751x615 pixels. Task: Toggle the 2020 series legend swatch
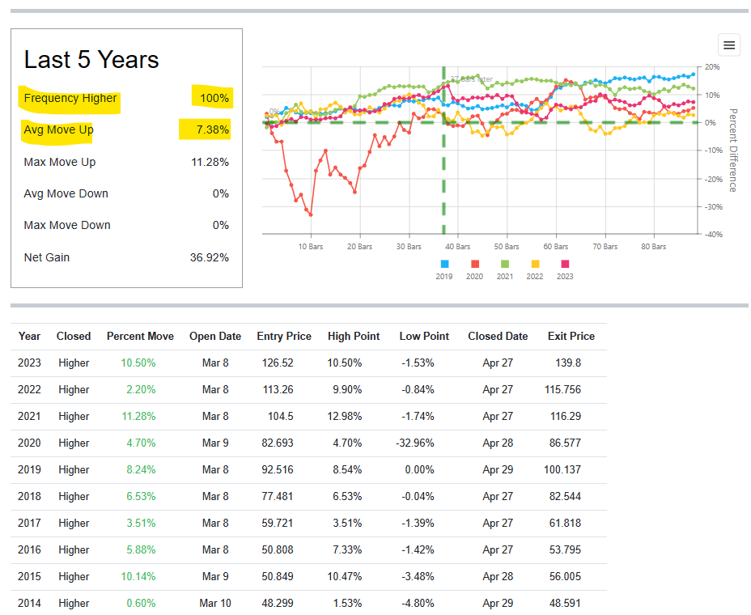[475, 264]
